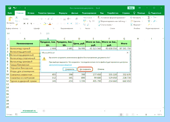Select the microexcel.ru sheet tab
Screen dimensions: 170x122
coord(29,111)
